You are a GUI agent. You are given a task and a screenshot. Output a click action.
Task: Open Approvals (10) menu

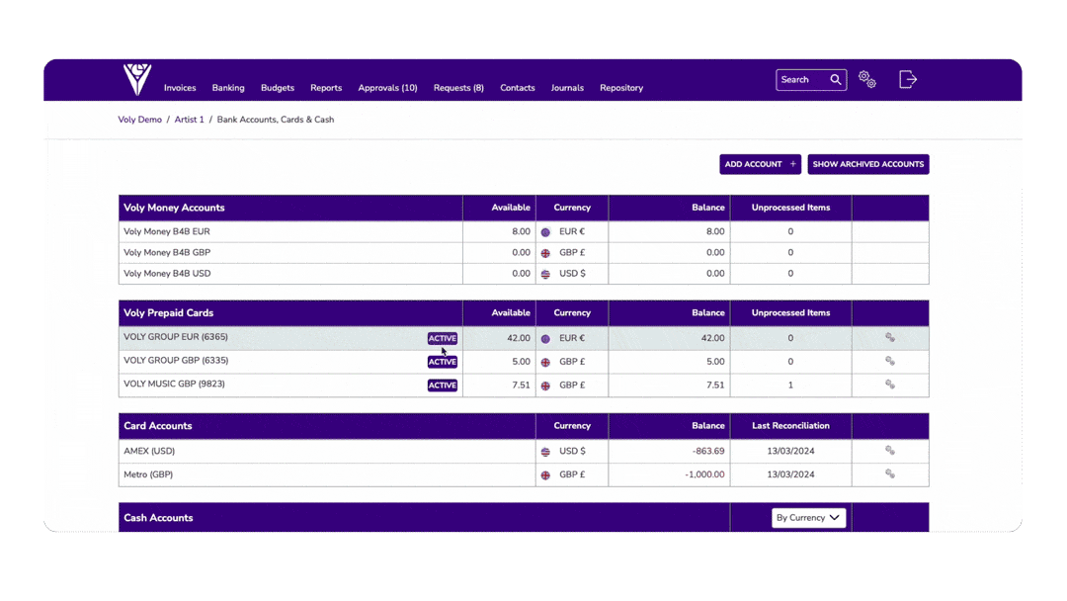(388, 88)
